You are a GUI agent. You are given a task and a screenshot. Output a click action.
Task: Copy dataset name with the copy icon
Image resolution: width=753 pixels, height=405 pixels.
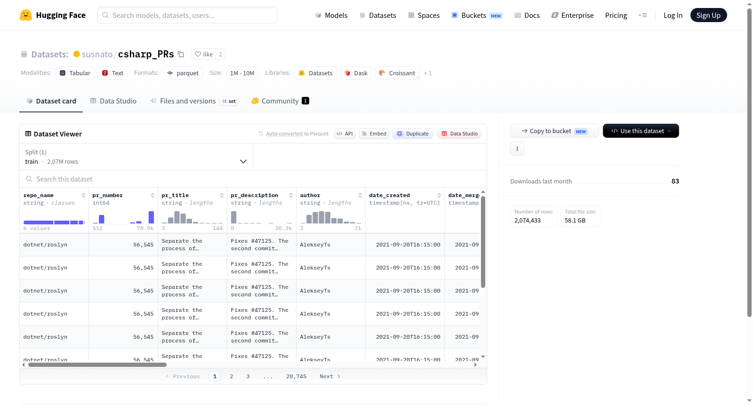(181, 54)
